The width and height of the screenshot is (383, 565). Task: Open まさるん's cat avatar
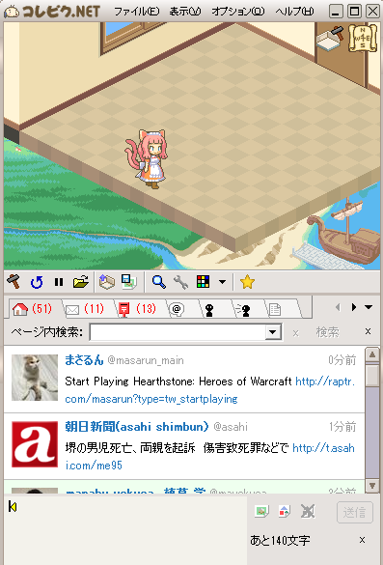tap(35, 378)
